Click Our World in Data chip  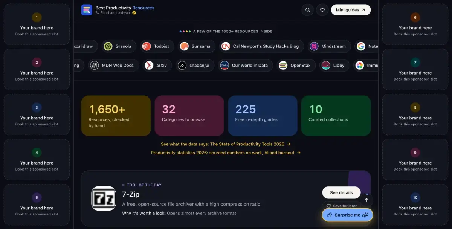[x=245, y=65]
